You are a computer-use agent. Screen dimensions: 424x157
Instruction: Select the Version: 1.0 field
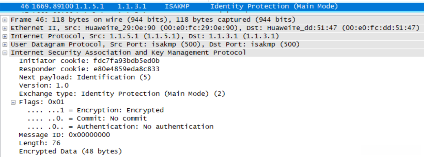tap(44, 85)
